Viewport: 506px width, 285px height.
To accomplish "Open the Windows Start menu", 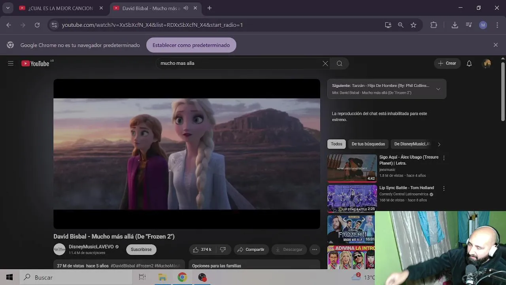I will pos(9,277).
